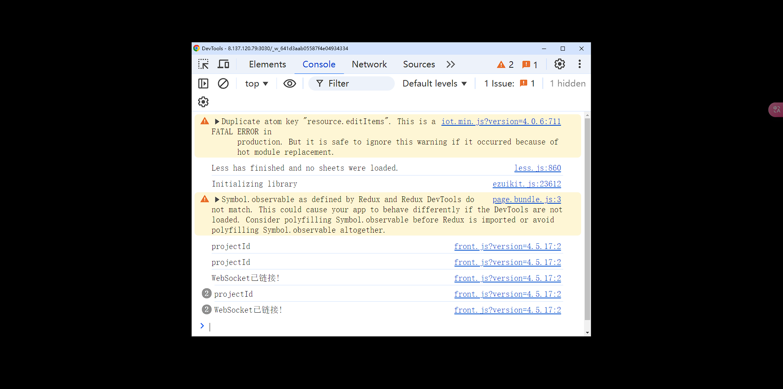Open the customize DevTools three-dot menu

pyautogui.click(x=580, y=64)
